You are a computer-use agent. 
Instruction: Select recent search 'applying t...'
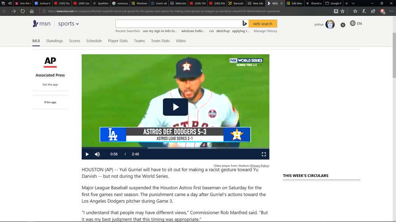(241, 31)
